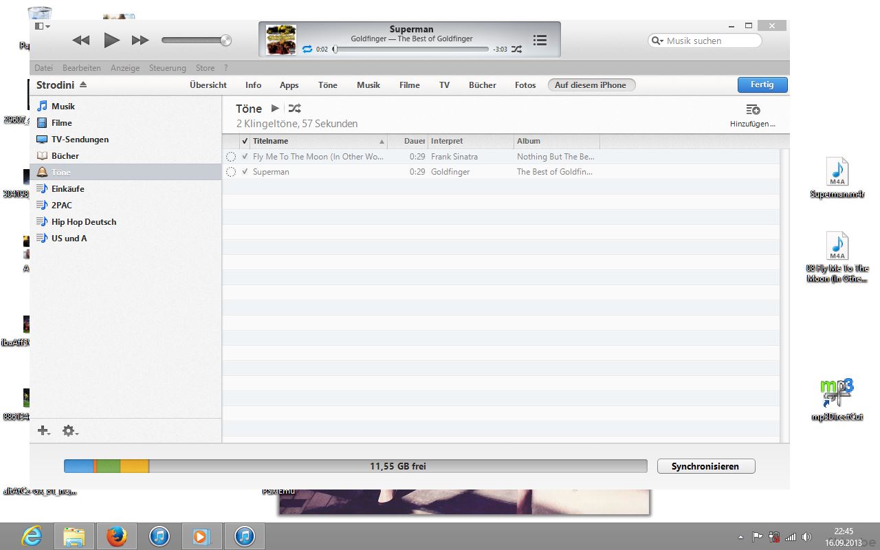
Task: Open the search options magnifier dropdown
Action: pos(657,41)
